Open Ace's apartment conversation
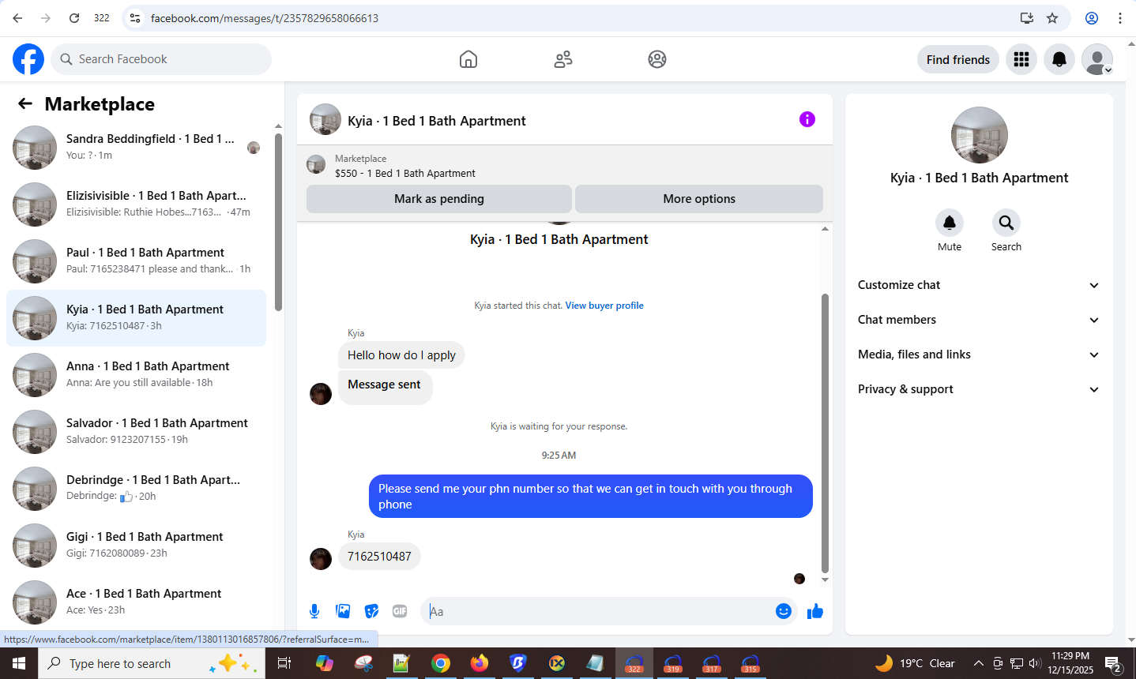Screen dimensions: 1136x679 point(136,602)
